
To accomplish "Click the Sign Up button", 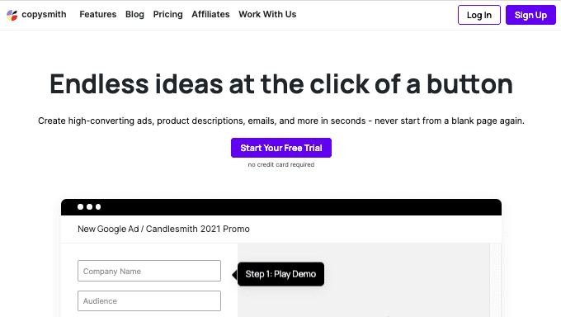I will [530, 15].
